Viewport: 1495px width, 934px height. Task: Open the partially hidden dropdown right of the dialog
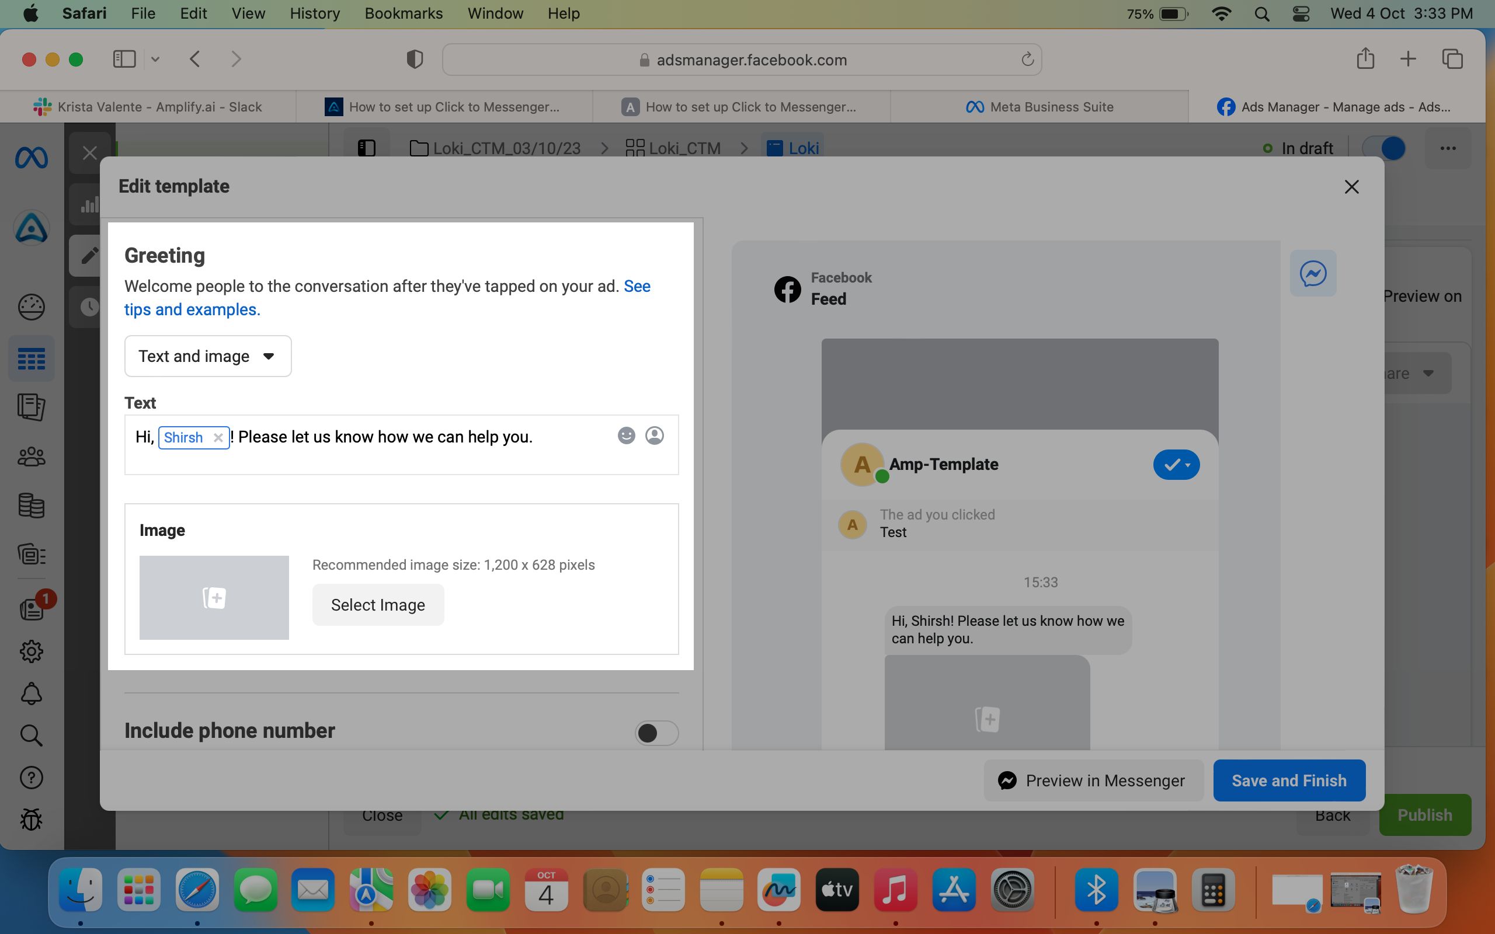pyautogui.click(x=1418, y=373)
